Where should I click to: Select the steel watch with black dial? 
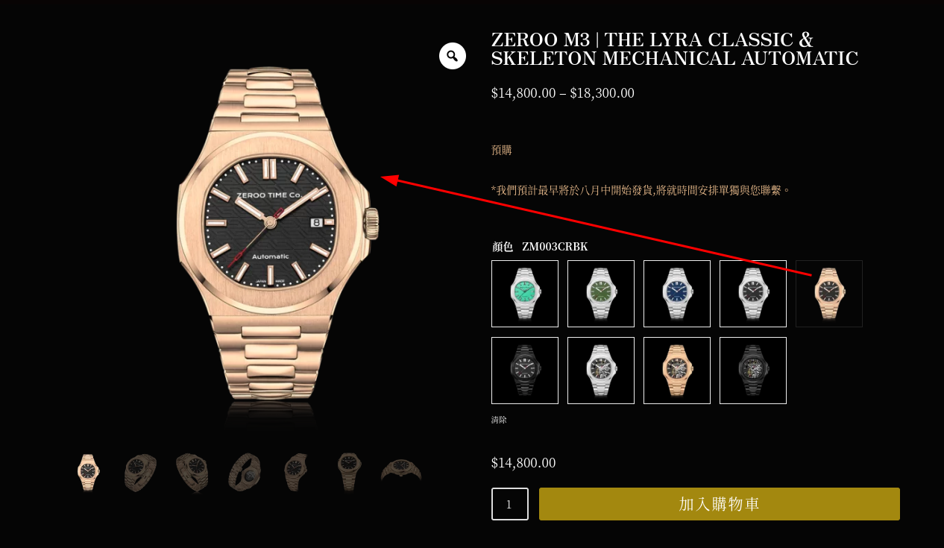point(753,294)
